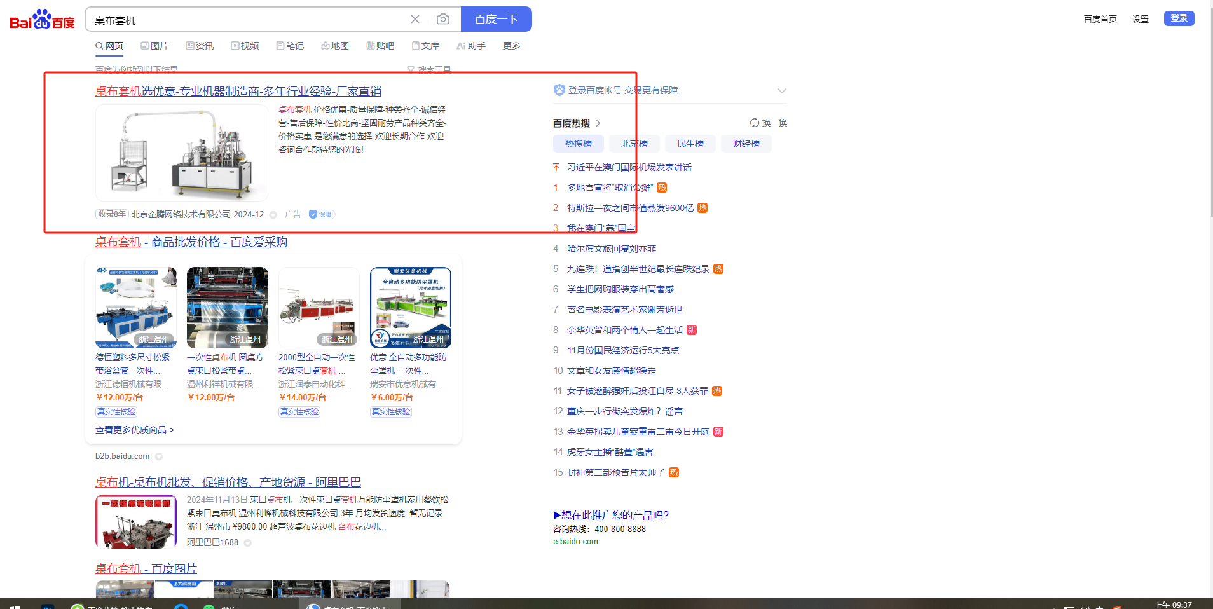Screen dimensions: 1213x609
Task: Click the 登录 button
Action: 1179,18
